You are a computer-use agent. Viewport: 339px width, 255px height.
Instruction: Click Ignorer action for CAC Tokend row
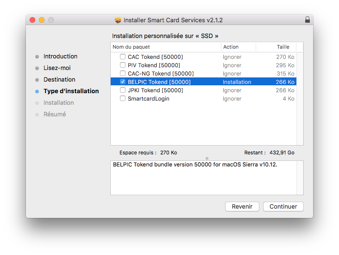[232, 57]
